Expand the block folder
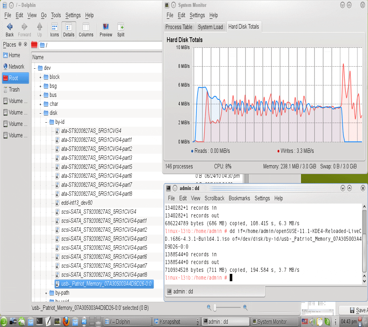 (x=40, y=77)
